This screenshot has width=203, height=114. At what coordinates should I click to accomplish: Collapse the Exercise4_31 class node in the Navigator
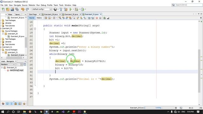[2, 67]
